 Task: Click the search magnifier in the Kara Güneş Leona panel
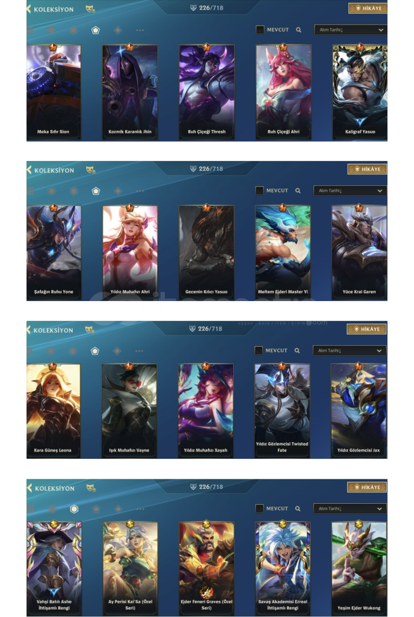pos(297,351)
